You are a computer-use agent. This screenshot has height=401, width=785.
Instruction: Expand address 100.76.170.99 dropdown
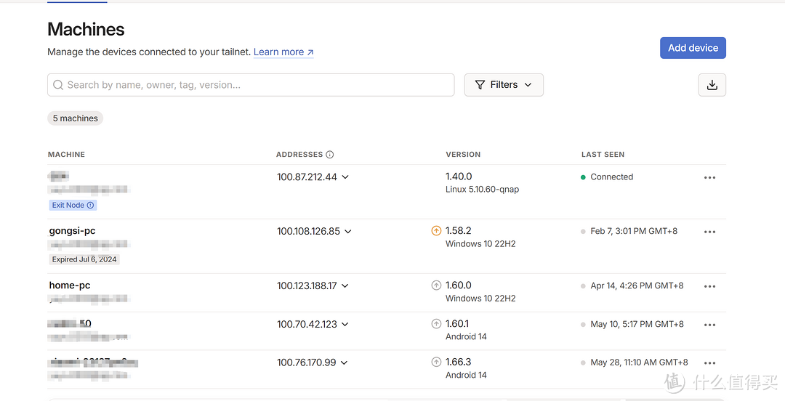[x=345, y=362]
